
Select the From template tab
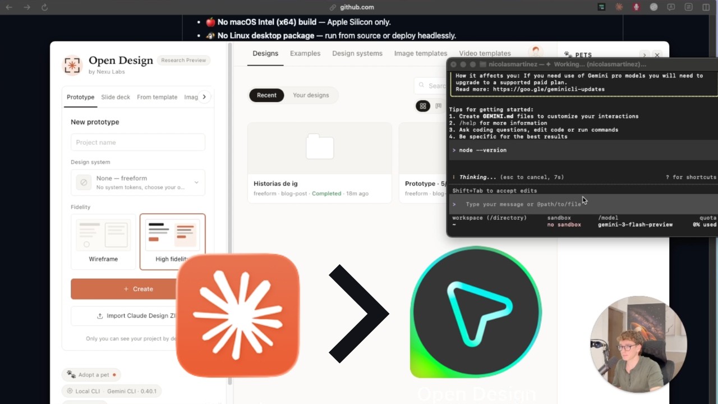157,97
